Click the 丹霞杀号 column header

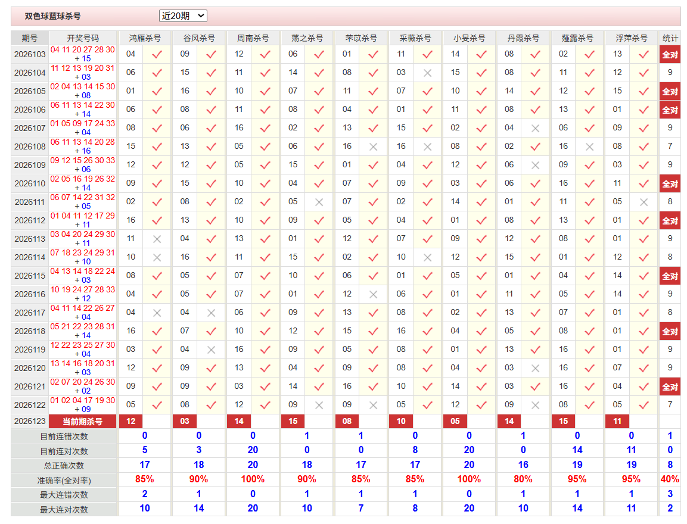click(523, 38)
